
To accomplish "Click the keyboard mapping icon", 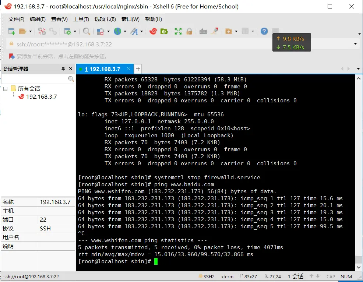I will point(203,31).
